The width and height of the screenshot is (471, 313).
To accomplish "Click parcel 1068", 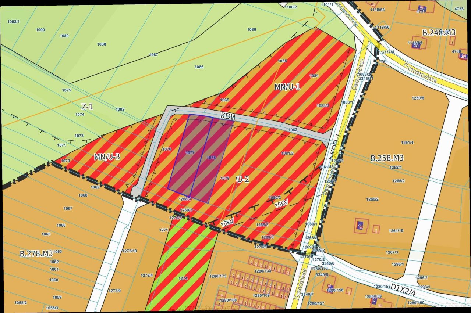I will tap(83, 195).
